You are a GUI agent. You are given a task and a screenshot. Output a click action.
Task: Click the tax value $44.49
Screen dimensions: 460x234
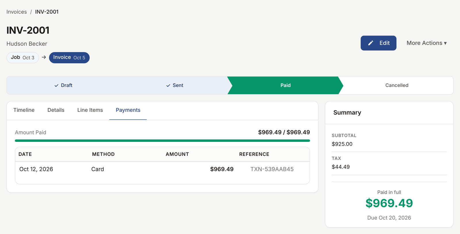pos(341,167)
